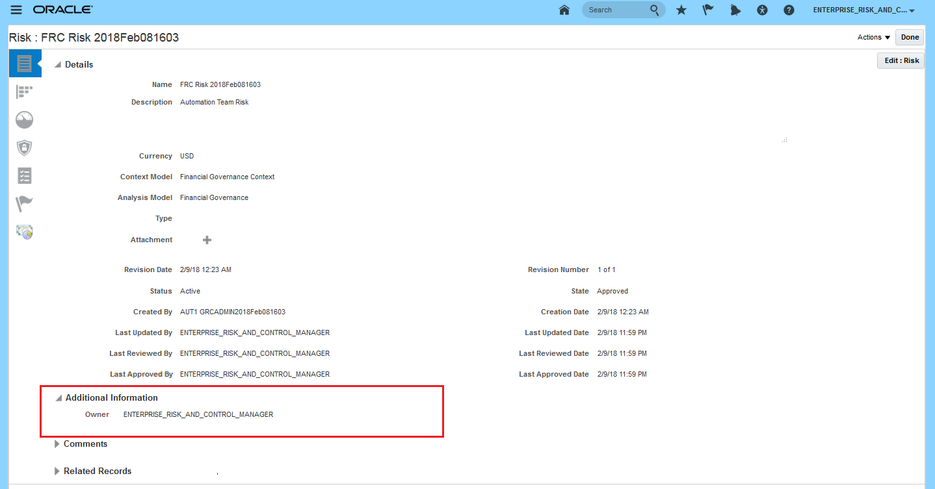Open the ENTERPRISE_RISK_AND_C user menu
This screenshot has width=935, height=489.
click(x=862, y=10)
